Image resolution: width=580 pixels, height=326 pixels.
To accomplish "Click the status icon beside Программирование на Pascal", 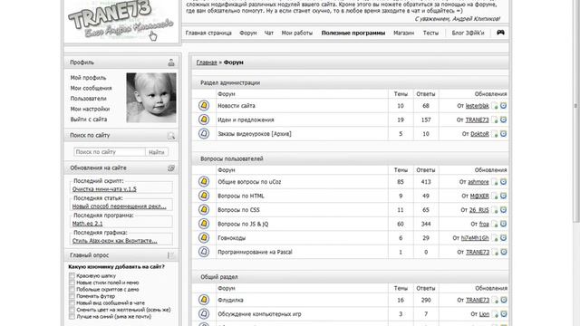I will (x=204, y=252).
